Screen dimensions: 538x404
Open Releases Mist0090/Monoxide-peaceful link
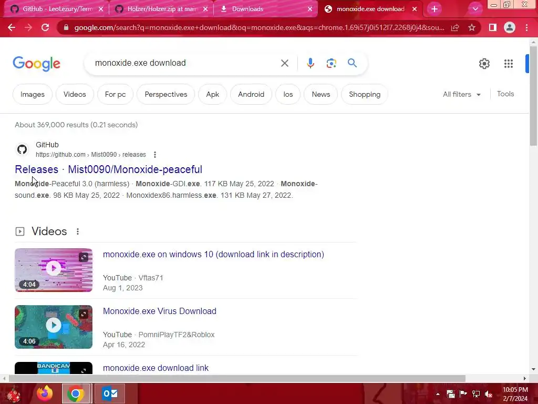[x=108, y=169]
